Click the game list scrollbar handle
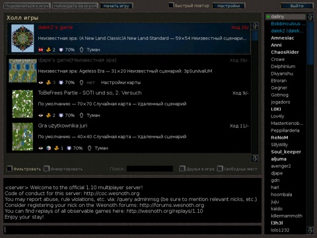 click(x=255, y=36)
